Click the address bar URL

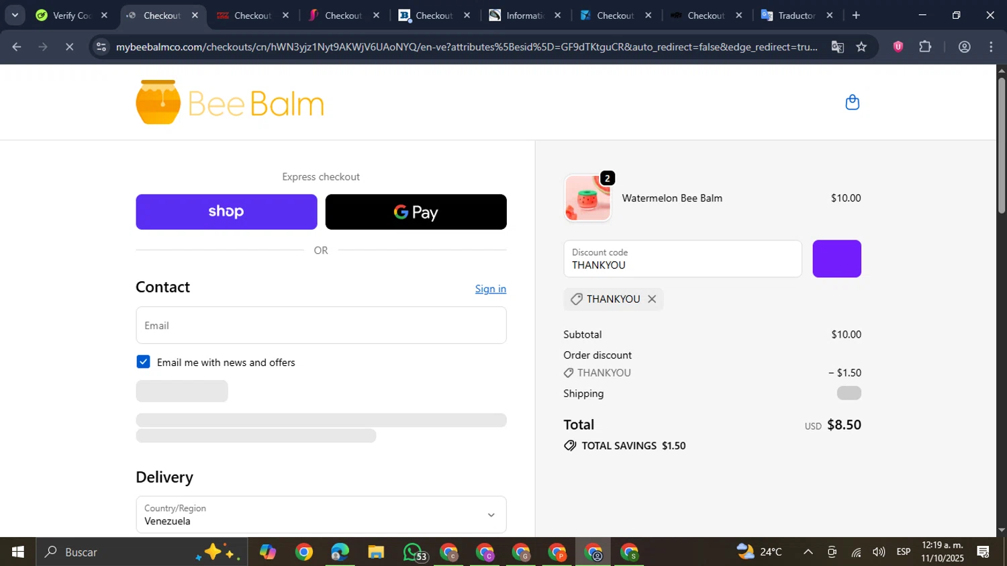point(466,46)
